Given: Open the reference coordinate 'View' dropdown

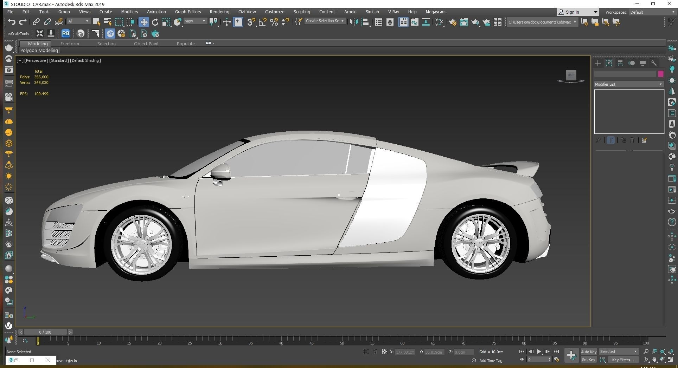Looking at the screenshot, I should 195,21.
